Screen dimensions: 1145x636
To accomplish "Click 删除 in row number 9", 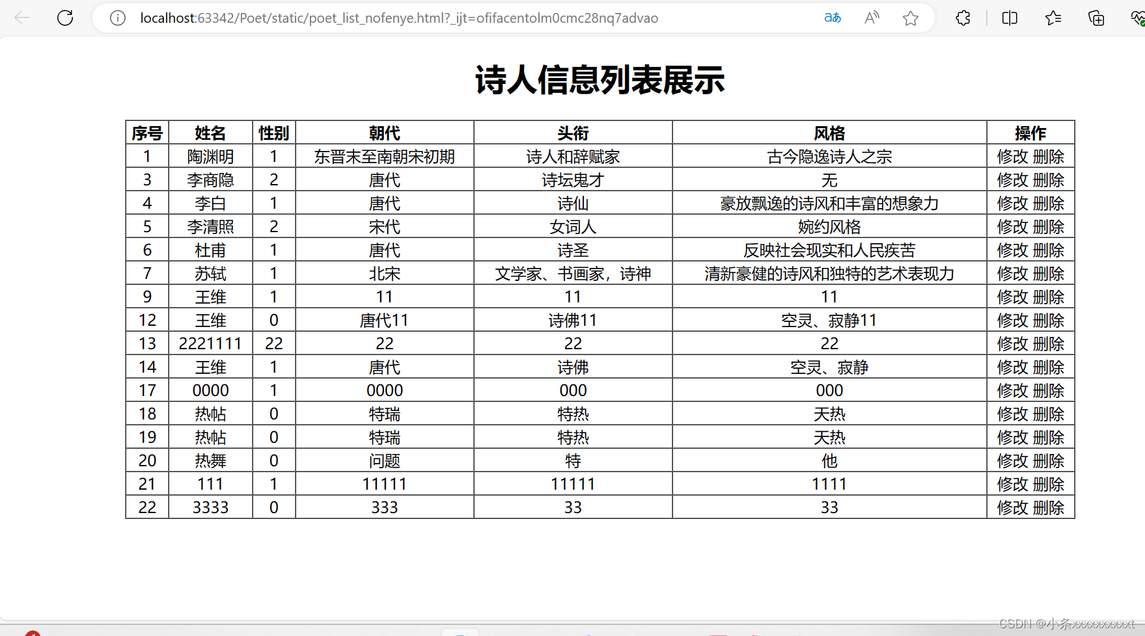I will tap(1049, 297).
